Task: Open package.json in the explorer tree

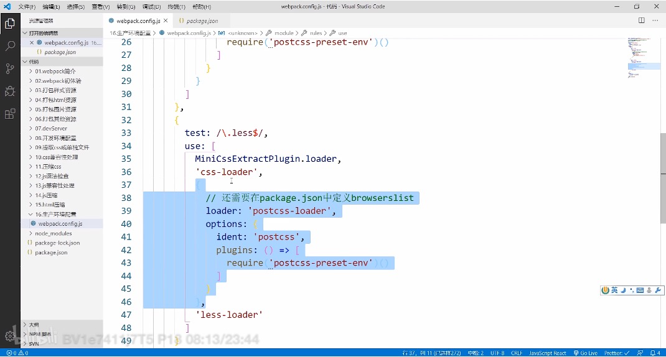Action: pyautogui.click(x=62, y=253)
